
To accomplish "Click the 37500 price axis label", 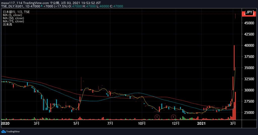I will click(249, 57).
